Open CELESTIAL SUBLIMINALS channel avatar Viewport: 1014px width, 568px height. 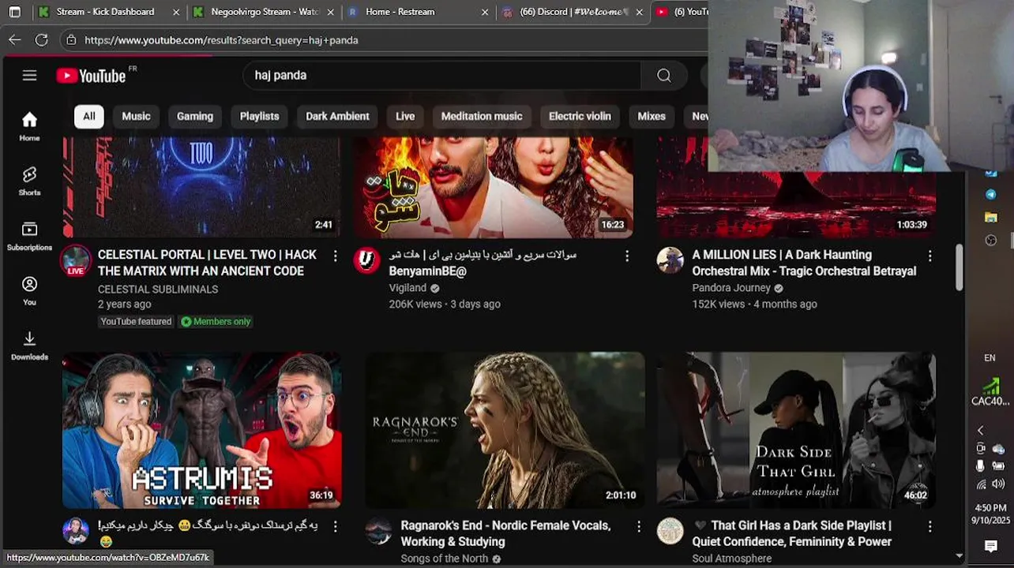point(76,260)
